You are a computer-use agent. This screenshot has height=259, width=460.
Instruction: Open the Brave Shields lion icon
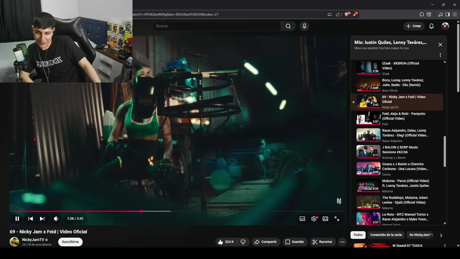[x=347, y=14]
